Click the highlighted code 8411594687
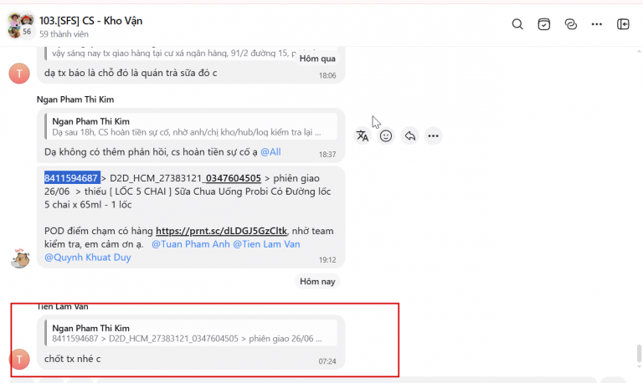643x383 pixels. (72, 178)
